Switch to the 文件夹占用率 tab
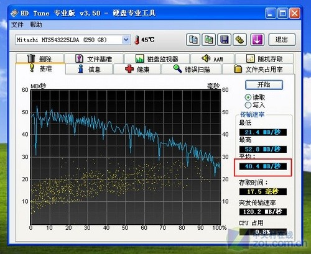This screenshot has width=311, height=254. (258, 69)
